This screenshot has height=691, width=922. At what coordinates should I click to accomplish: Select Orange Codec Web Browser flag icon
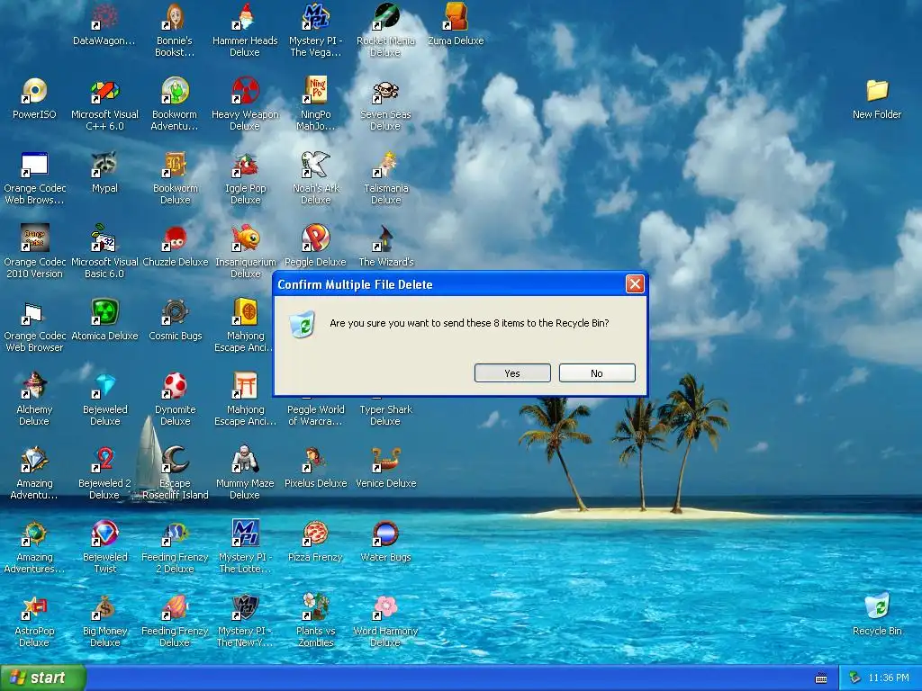[34, 326]
